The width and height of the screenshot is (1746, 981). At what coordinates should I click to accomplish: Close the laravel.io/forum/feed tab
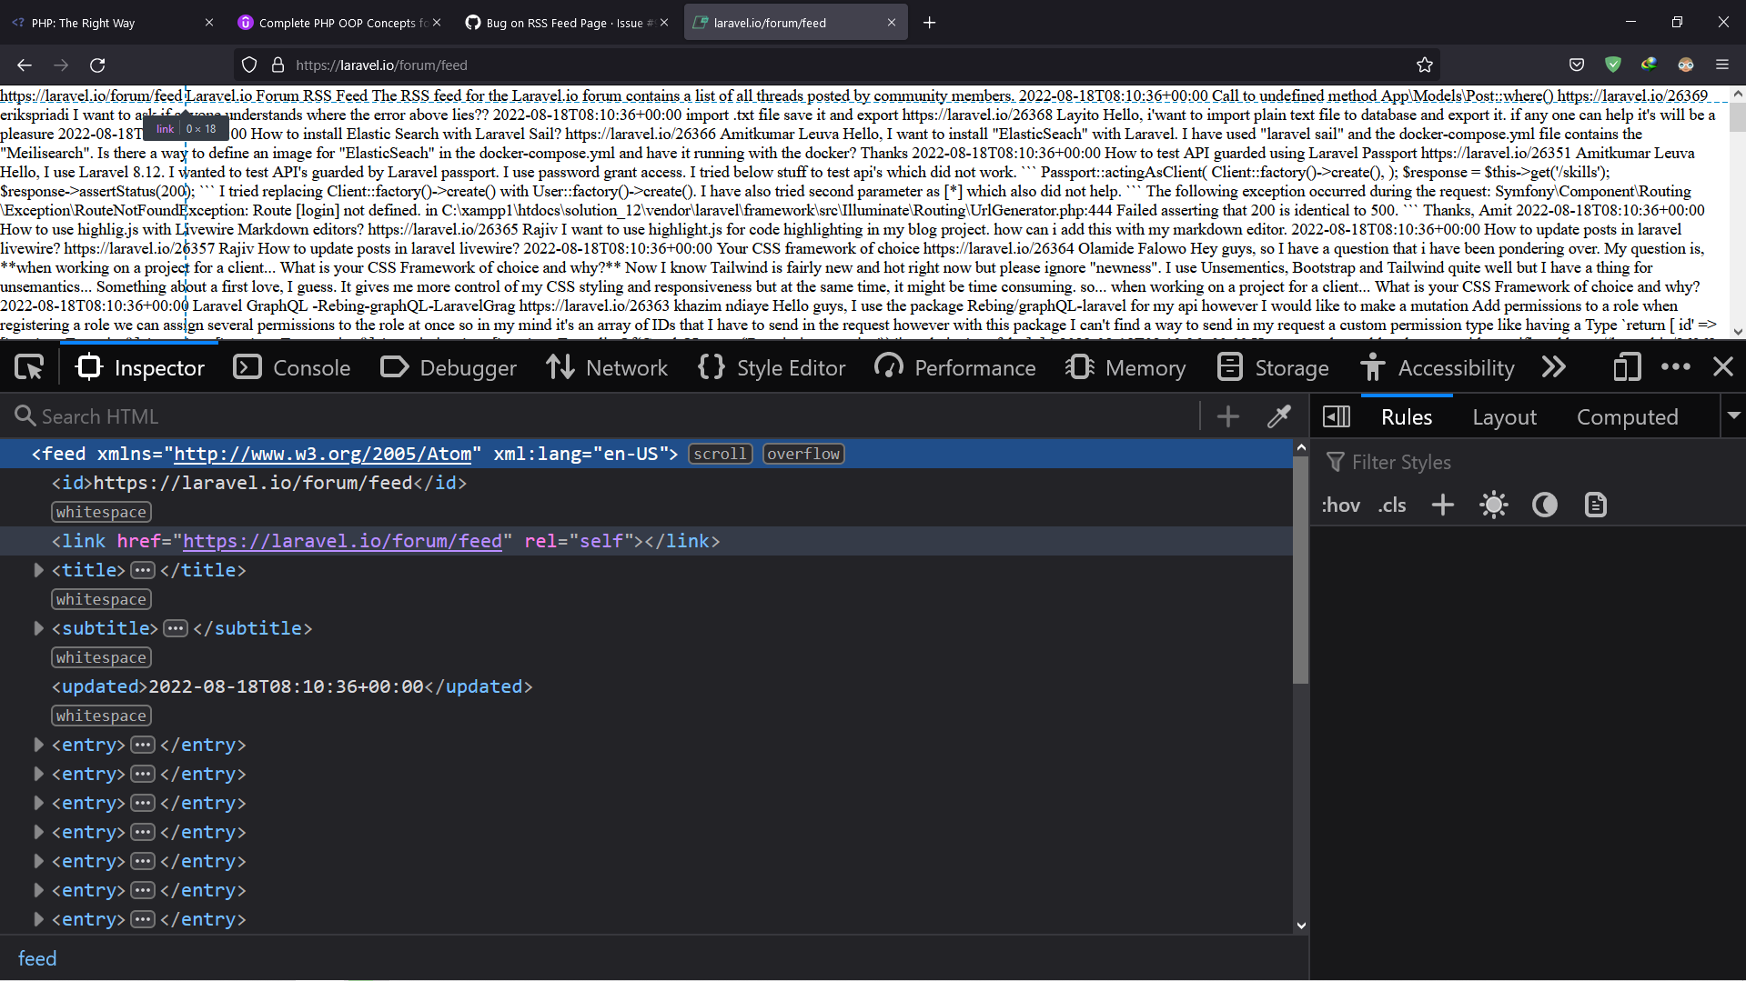(891, 23)
